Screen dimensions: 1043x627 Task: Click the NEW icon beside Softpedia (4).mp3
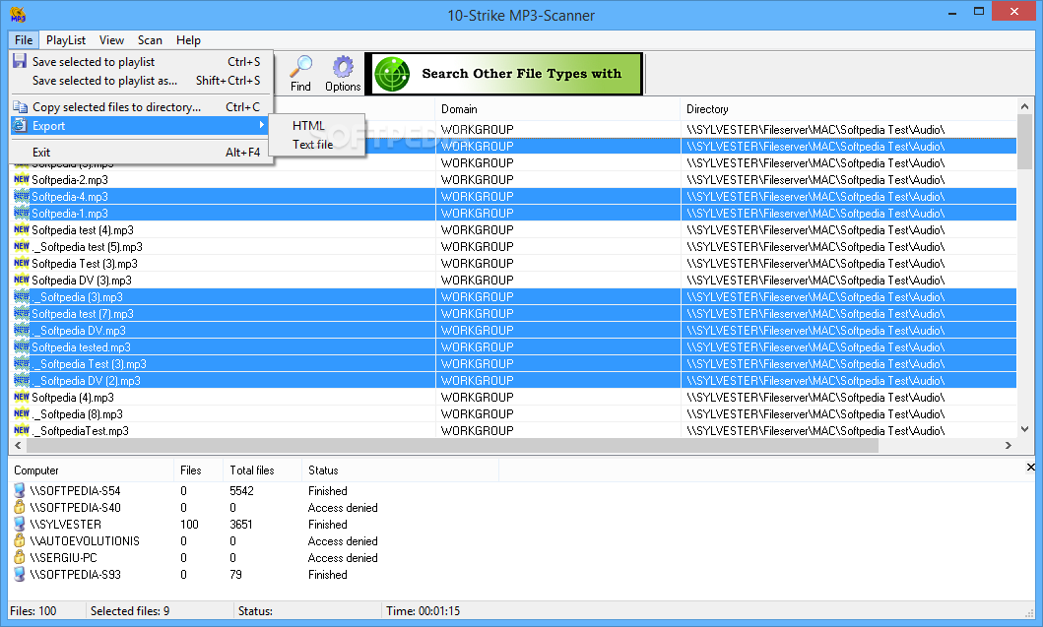[x=22, y=397]
